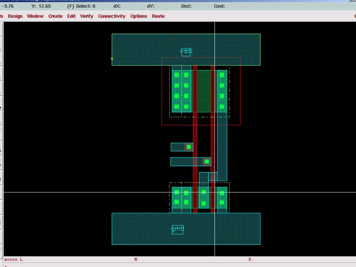The height and width of the screenshot is (267, 356).
Task: Click the 'R:' mouse binding label
Action: click(251, 259)
